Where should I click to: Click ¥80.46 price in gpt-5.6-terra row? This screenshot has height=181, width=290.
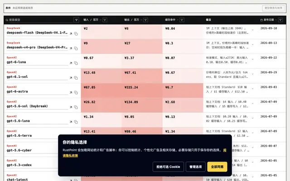coord(130,132)
